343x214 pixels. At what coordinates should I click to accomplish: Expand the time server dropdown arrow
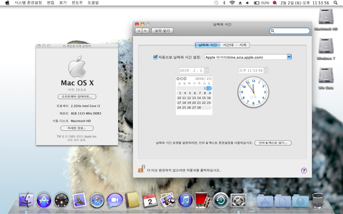[x=289, y=57]
